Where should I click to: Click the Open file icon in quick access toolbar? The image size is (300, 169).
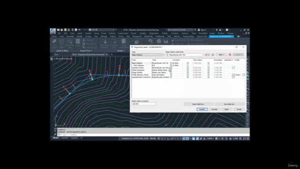(x=61, y=30)
